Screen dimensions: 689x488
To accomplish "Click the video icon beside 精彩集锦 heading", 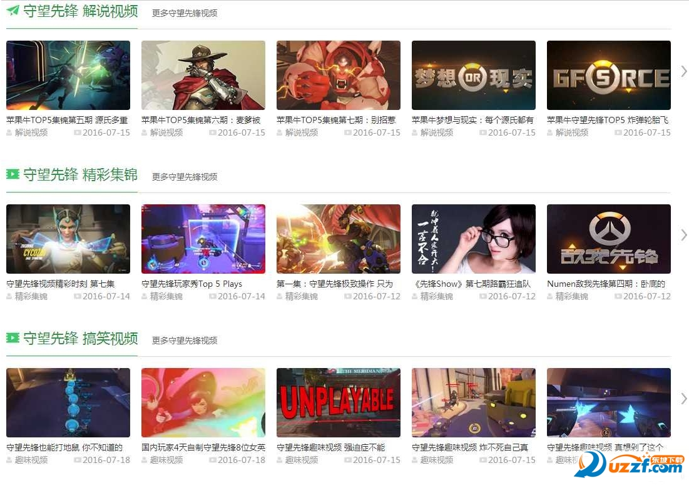I will 13,174.
